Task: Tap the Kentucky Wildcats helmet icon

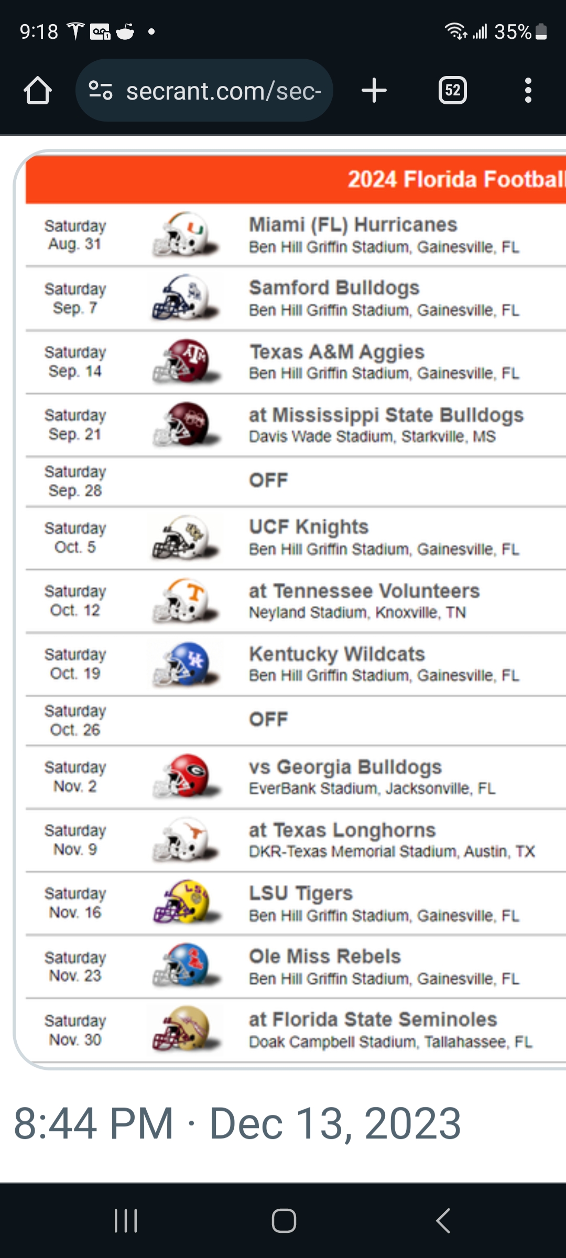Action: coord(186,664)
